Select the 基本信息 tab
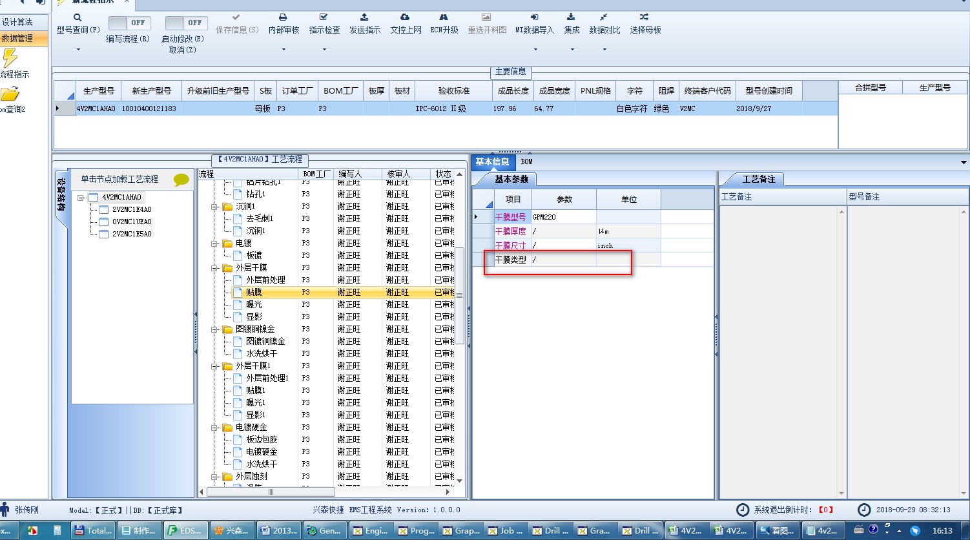 pyautogui.click(x=493, y=162)
